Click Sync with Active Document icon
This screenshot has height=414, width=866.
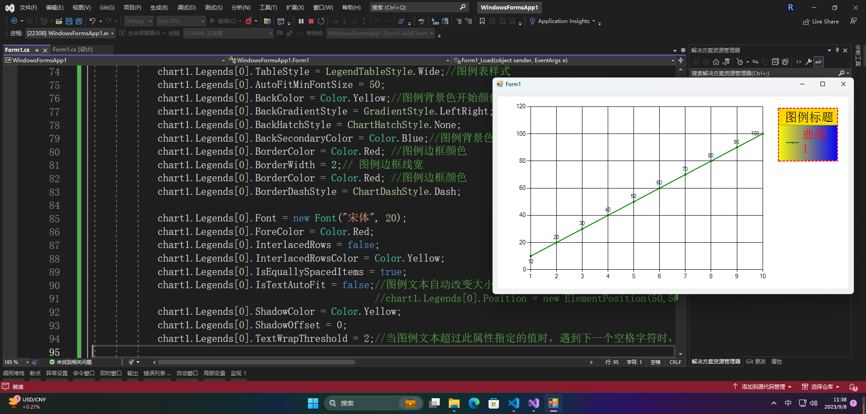(x=755, y=62)
